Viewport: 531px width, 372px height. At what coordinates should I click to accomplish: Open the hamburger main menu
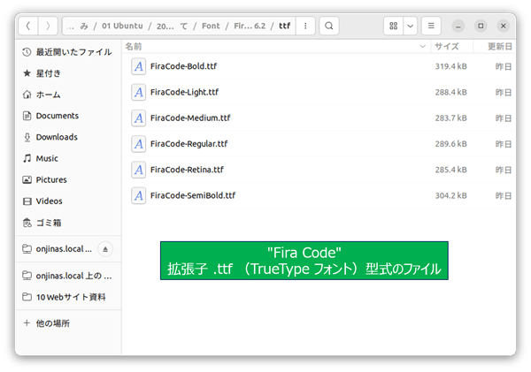click(431, 26)
